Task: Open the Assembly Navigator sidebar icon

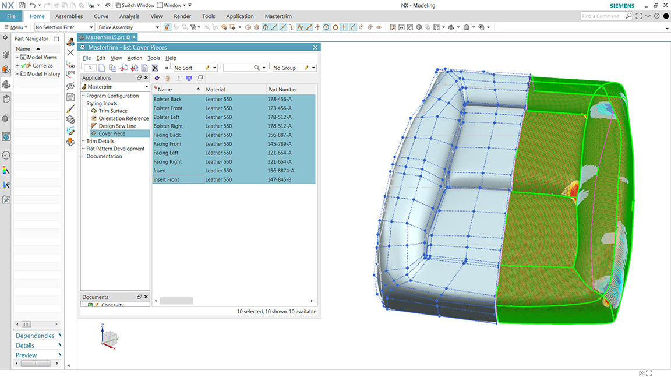Action: (x=6, y=54)
